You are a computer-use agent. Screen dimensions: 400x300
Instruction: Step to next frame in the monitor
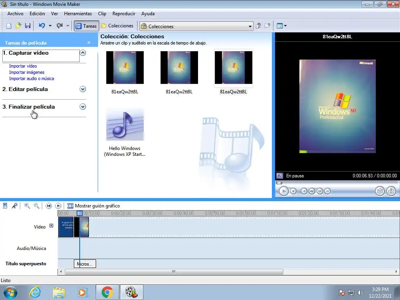point(320,191)
